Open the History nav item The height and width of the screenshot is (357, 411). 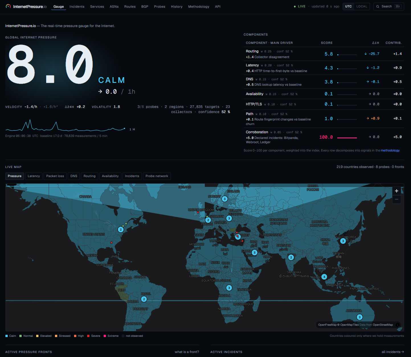177,7
